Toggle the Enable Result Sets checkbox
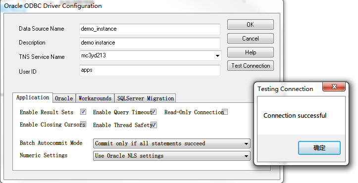The height and width of the screenshot is (183, 358). tap(83, 112)
